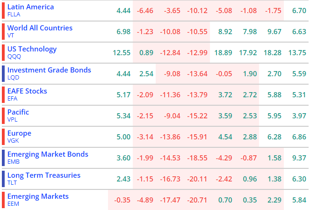Select the Emerging Market Bonds link
Viewport: 310px width, 210px height.
point(48,154)
